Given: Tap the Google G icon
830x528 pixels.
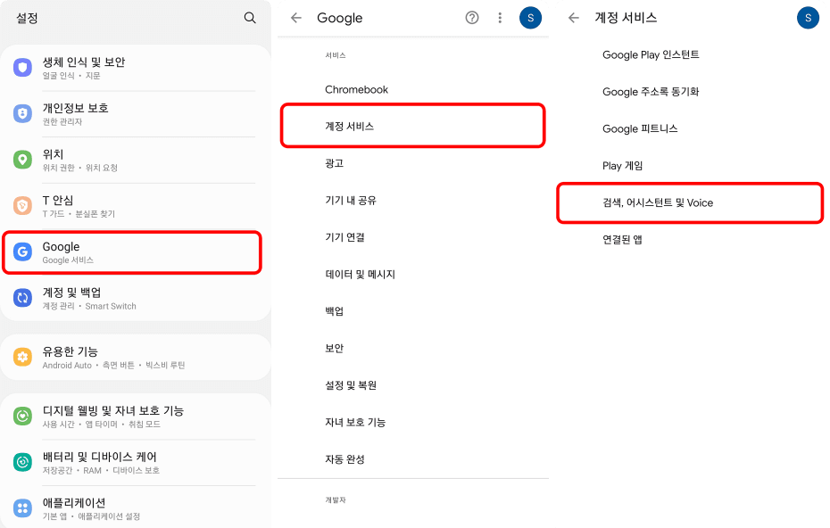Looking at the screenshot, I should tap(22, 252).
